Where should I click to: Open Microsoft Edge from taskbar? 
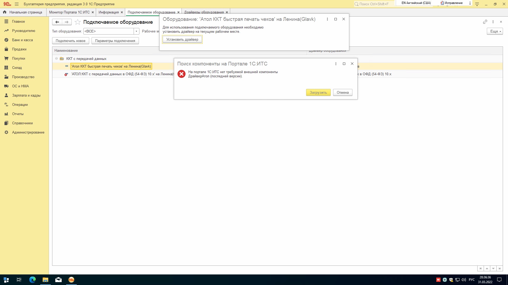33,280
